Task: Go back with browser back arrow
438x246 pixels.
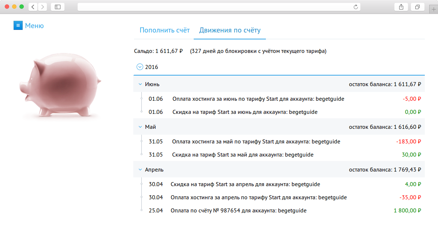Action: click(33, 7)
